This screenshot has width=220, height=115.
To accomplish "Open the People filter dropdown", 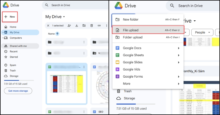I will click(x=202, y=32).
